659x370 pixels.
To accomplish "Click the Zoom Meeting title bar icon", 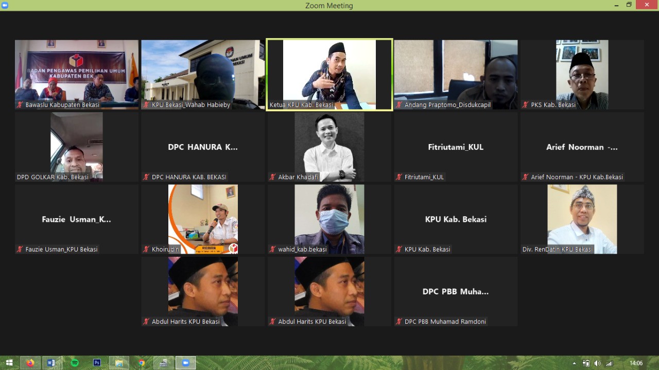I will [x=5, y=5].
